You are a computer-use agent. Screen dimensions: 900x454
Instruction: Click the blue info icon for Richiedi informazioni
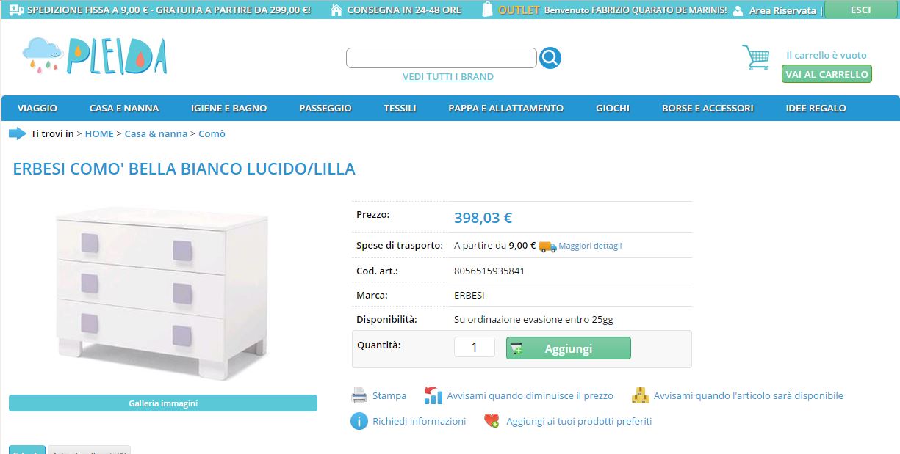tap(359, 421)
